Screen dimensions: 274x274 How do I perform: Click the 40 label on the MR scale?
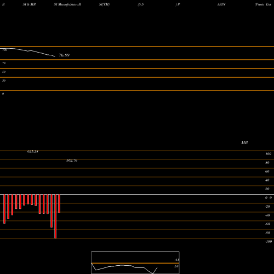click(267, 180)
